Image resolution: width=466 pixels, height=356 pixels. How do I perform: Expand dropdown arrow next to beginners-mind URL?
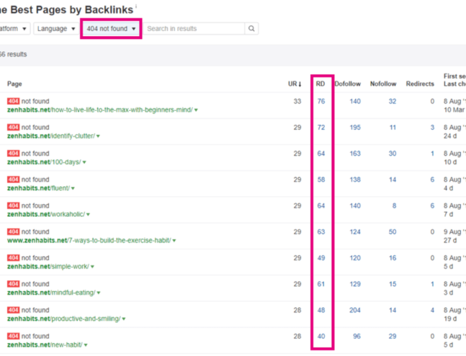tap(196, 110)
